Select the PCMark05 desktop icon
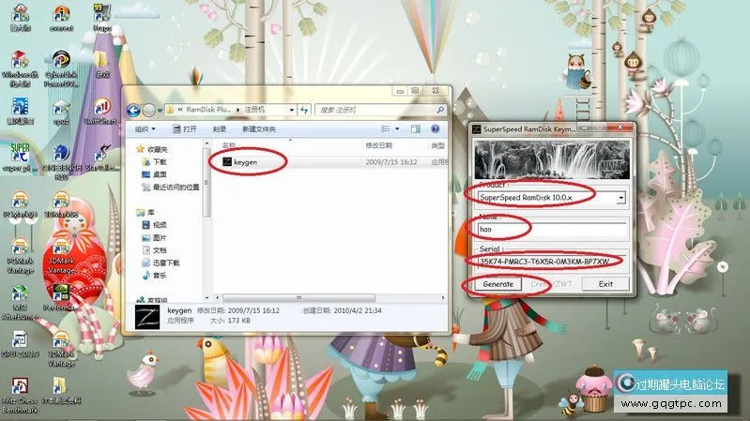The width and height of the screenshot is (750, 421). tap(20, 204)
